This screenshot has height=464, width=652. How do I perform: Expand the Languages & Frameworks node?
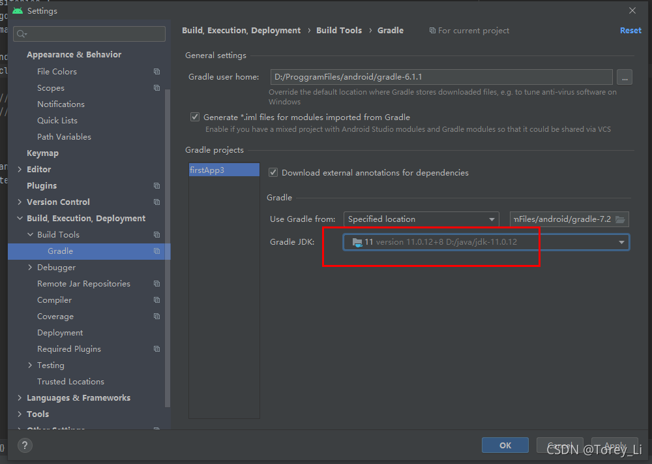[x=20, y=398]
